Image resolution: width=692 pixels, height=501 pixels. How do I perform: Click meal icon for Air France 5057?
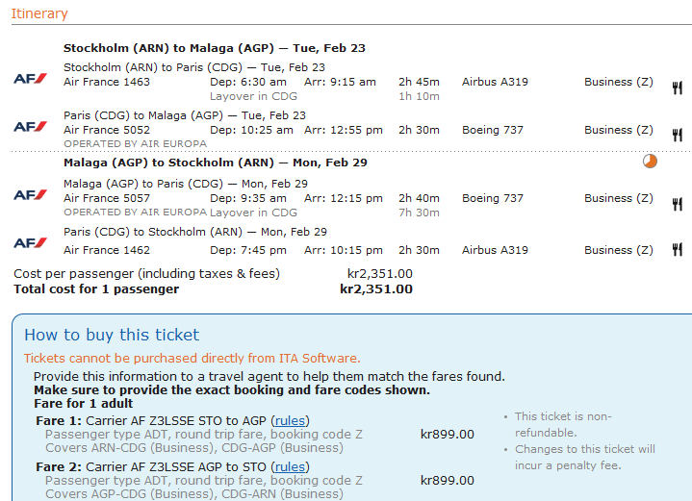pyautogui.click(x=677, y=204)
